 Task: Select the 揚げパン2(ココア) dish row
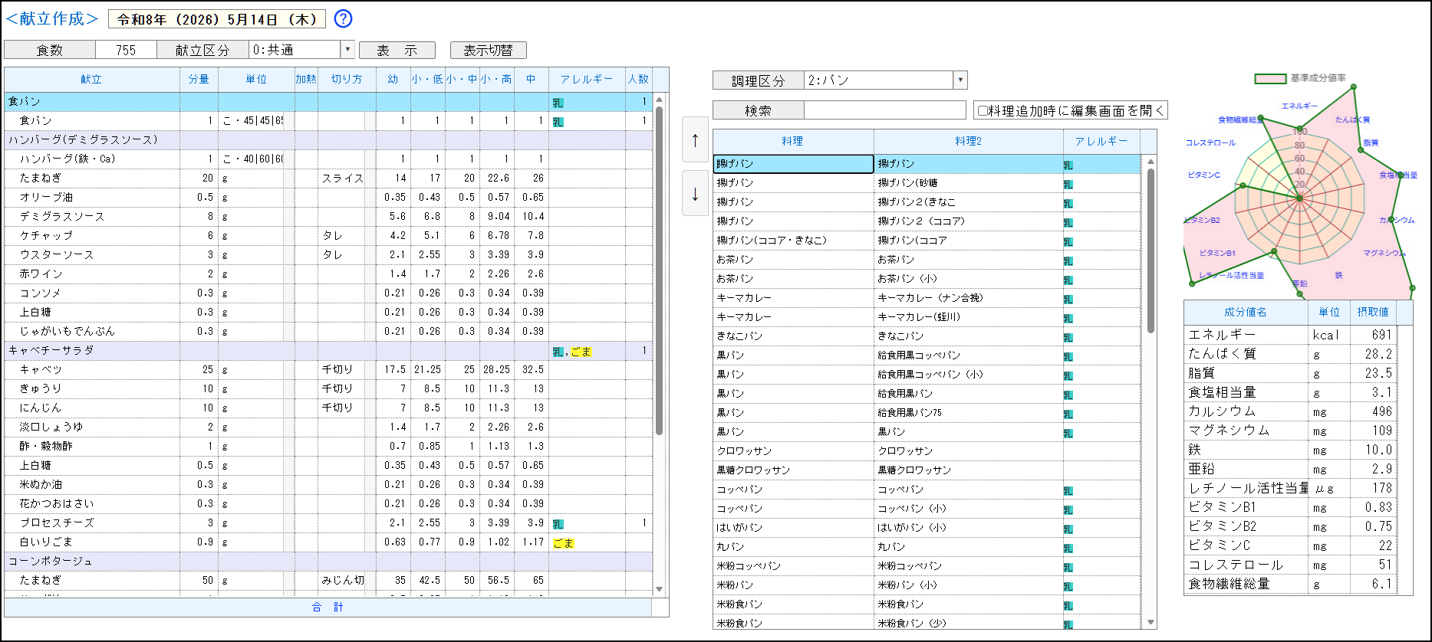coord(927,221)
